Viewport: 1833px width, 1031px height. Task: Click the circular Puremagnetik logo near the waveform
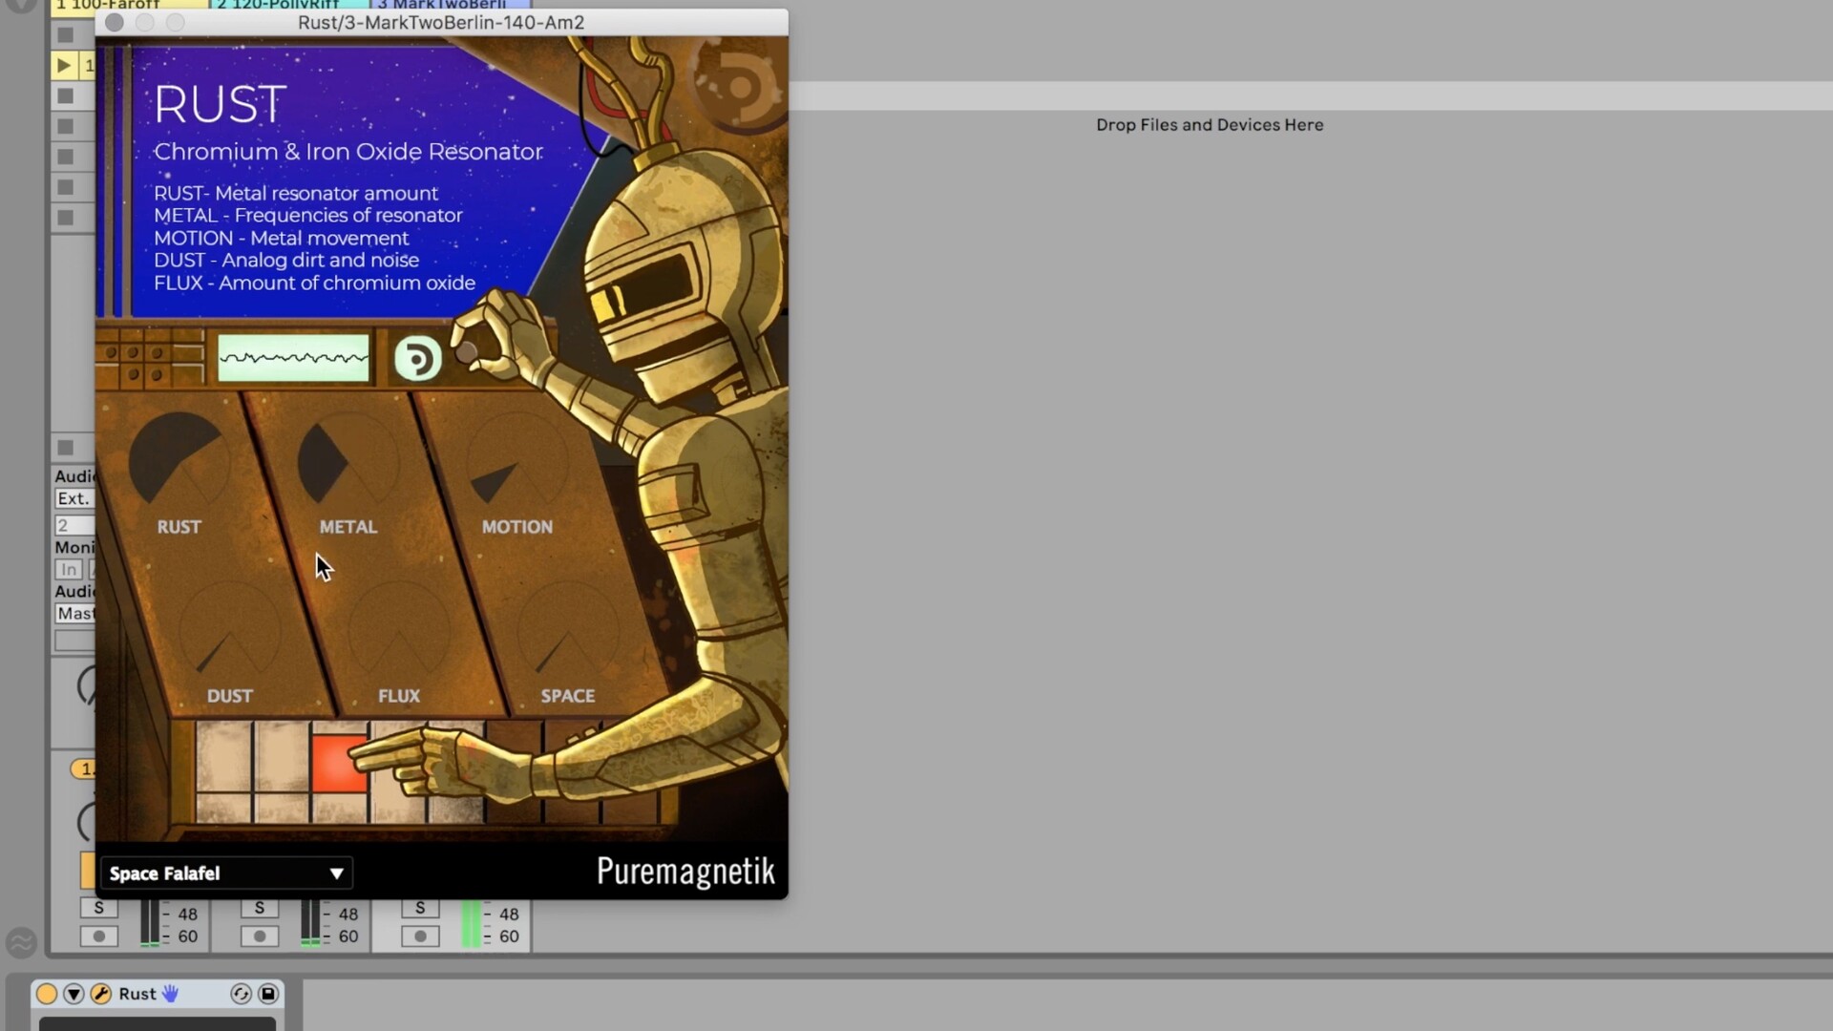(x=418, y=359)
